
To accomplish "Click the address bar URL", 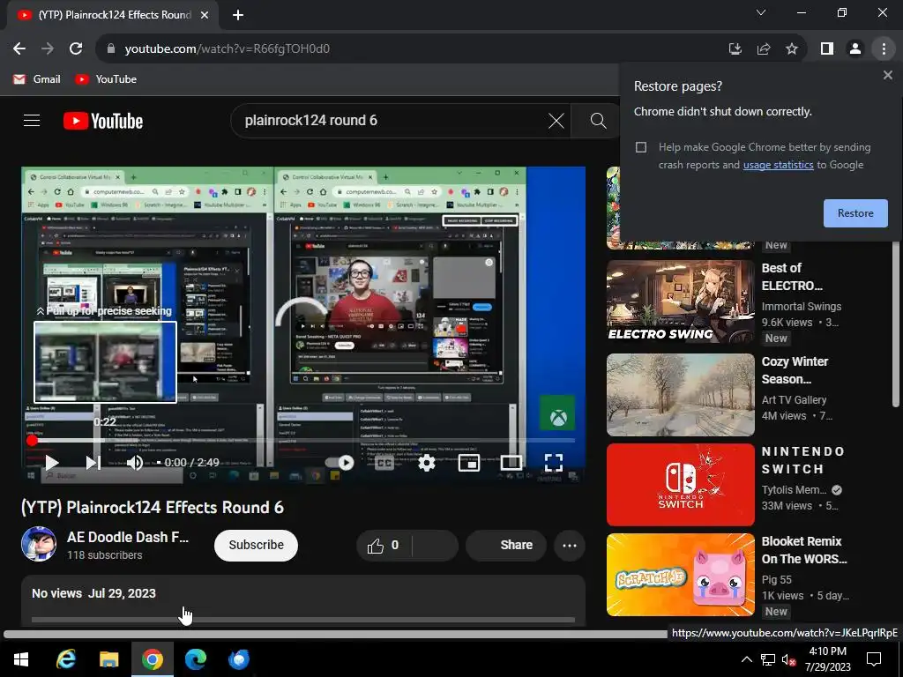I will pyautogui.click(x=227, y=49).
